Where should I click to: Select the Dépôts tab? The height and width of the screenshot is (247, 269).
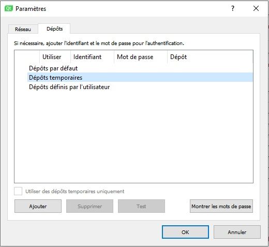(54, 28)
